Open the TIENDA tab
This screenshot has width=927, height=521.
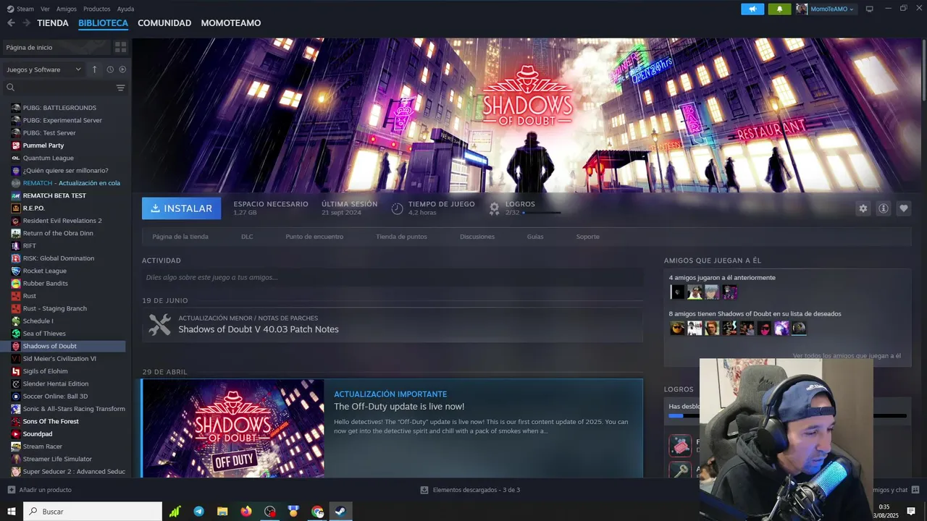click(53, 23)
